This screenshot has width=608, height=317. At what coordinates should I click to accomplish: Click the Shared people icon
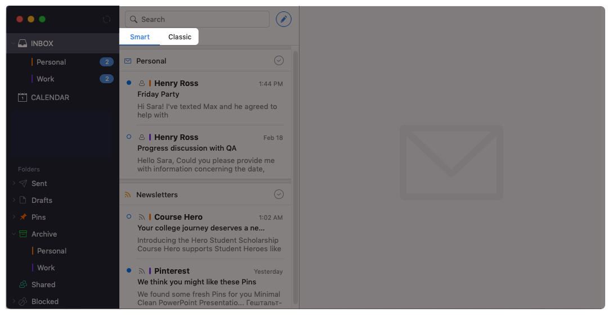[x=23, y=284]
